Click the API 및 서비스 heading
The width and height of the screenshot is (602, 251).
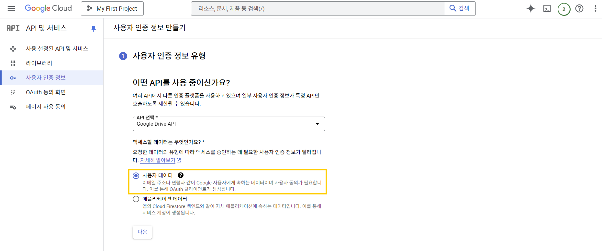(x=46, y=28)
